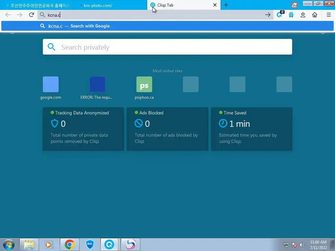Click the clock showing 11:00 AM

[x=318, y=245]
